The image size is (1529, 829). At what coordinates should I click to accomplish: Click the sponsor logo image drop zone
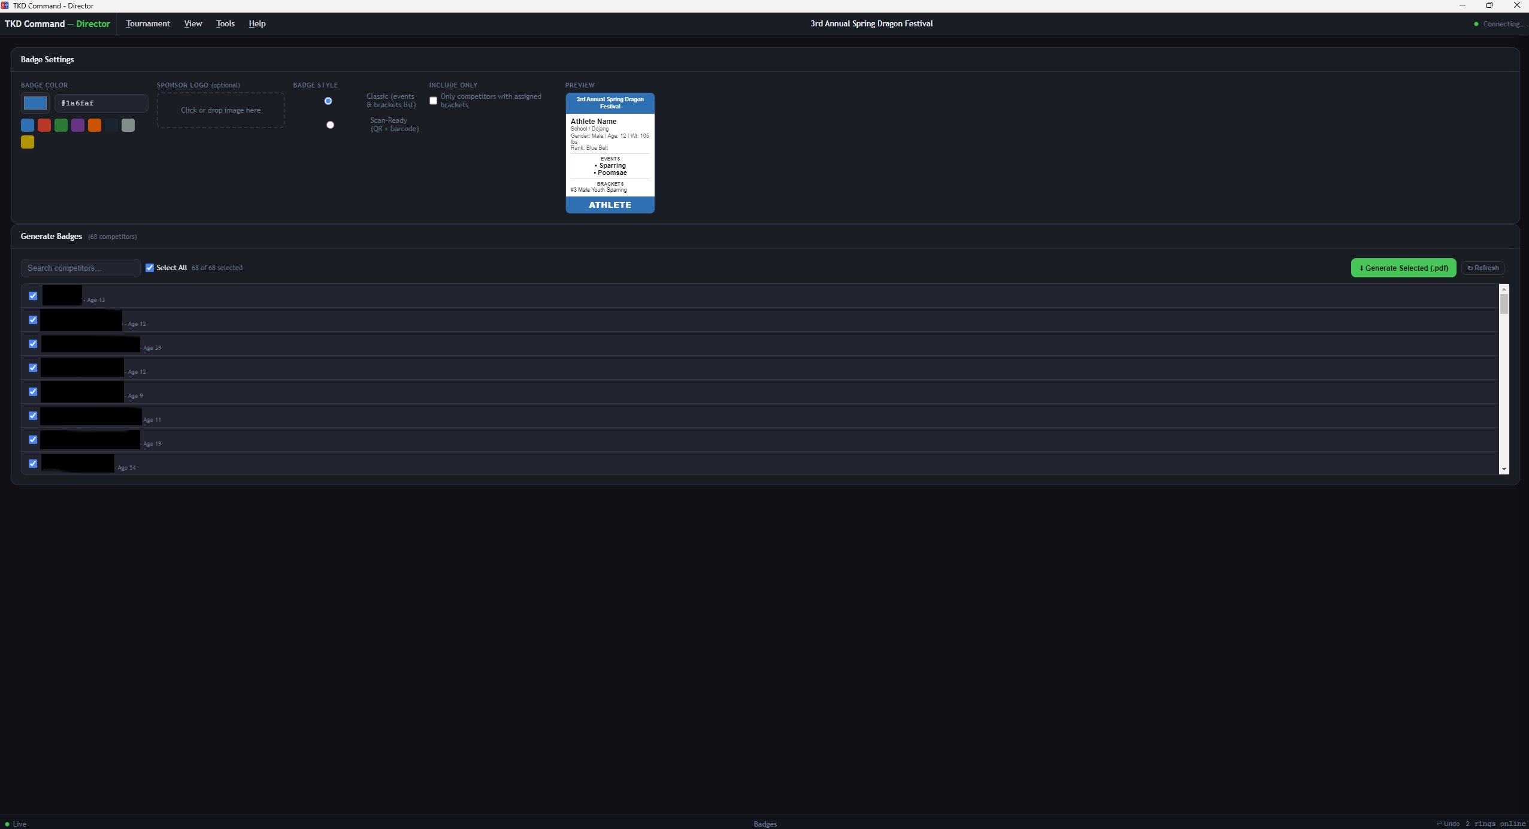pyautogui.click(x=220, y=110)
